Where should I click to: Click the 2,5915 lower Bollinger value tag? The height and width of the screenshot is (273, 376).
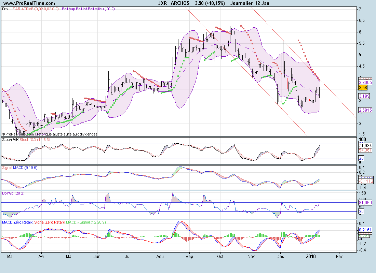pos(365,110)
